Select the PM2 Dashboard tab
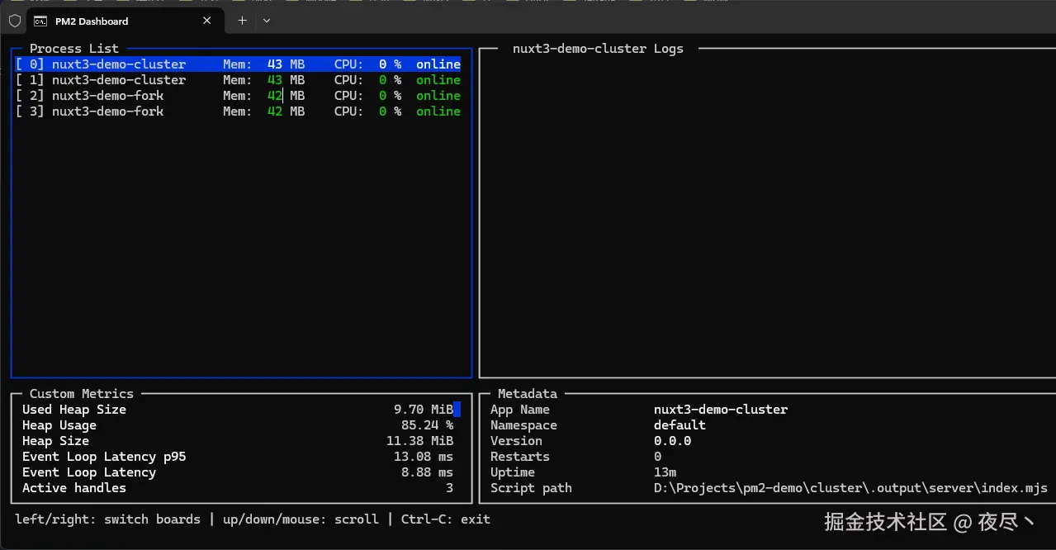 [125, 21]
